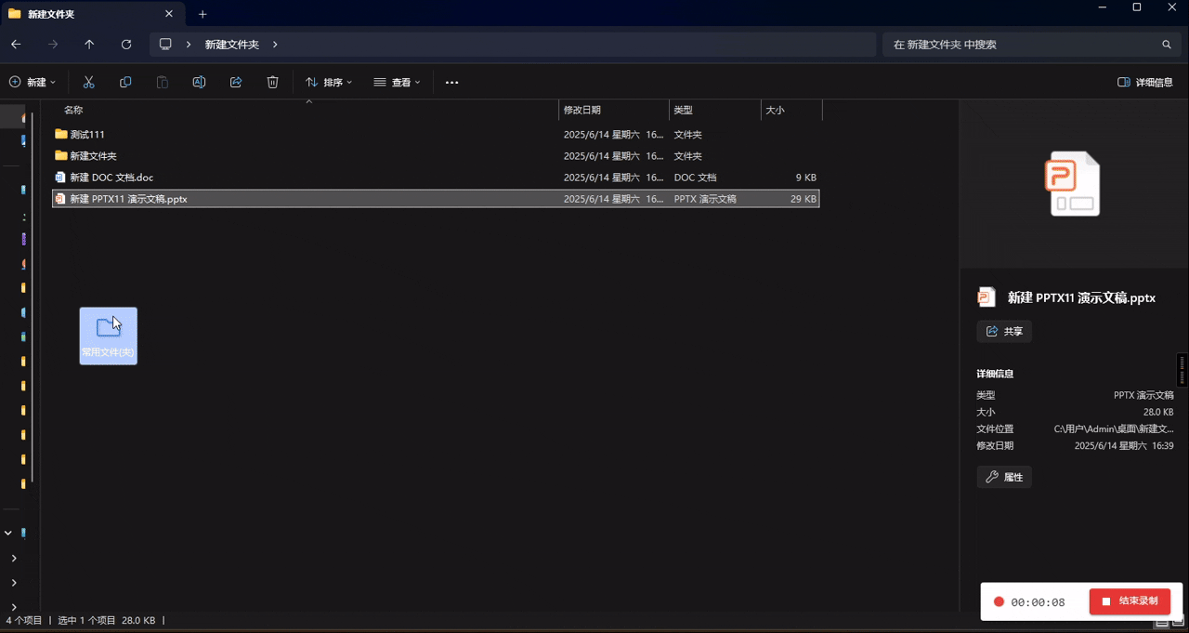Image resolution: width=1189 pixels, height=633 pixels.
Task: Click the 文件夹 type cell of 测试111
Action: tap(688, 135)
